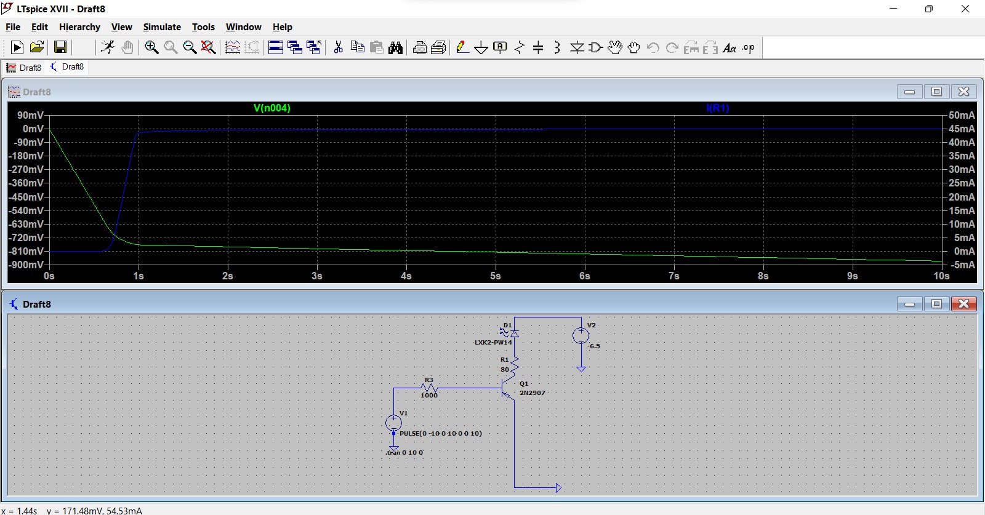
Task: Click the overlapping-windows cascade icon
Action: pyautogui.click(x=295, y=47)
